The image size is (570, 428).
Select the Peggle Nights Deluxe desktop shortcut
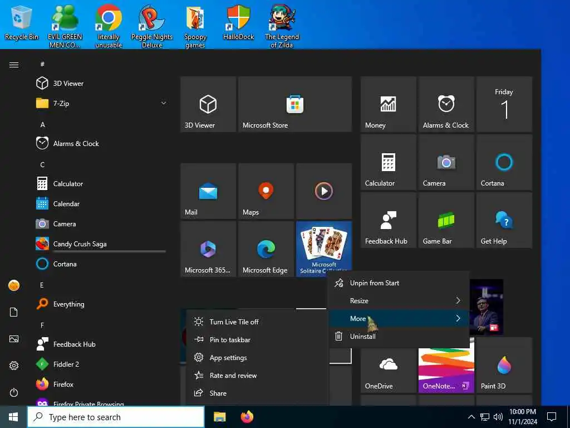pos(151,26)
